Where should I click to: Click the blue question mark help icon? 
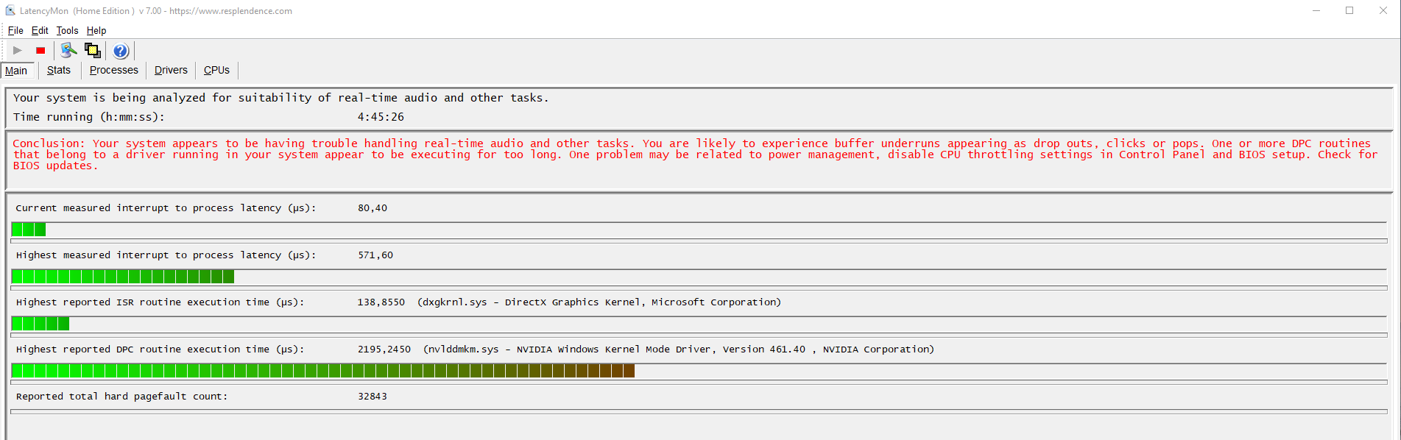[x=121, y=51]
